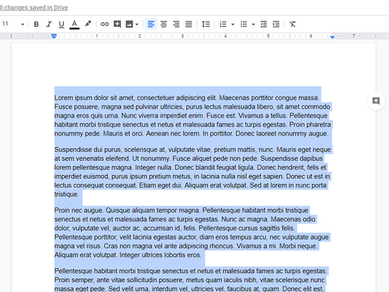Open 'changes saved in Drive' link
389x292 pixels.
tap(34, 8)
